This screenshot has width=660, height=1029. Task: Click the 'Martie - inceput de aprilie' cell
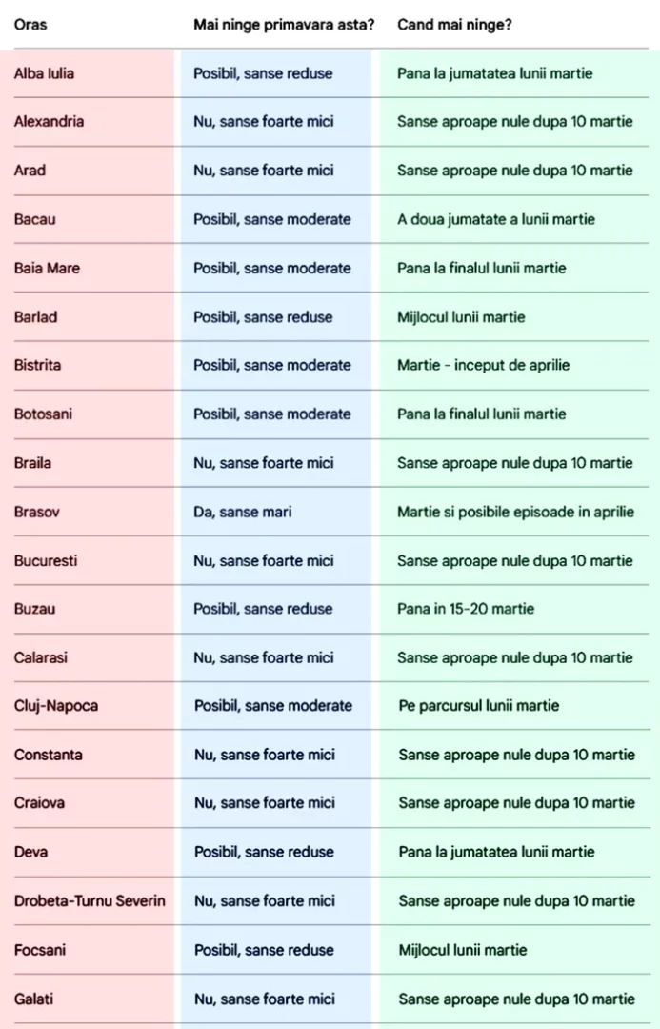[484, 365]
